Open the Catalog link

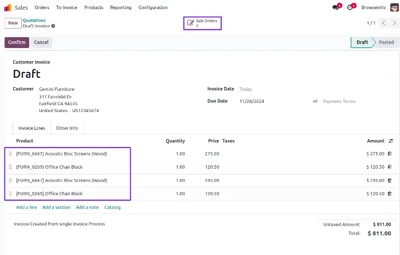click(112, 207)
